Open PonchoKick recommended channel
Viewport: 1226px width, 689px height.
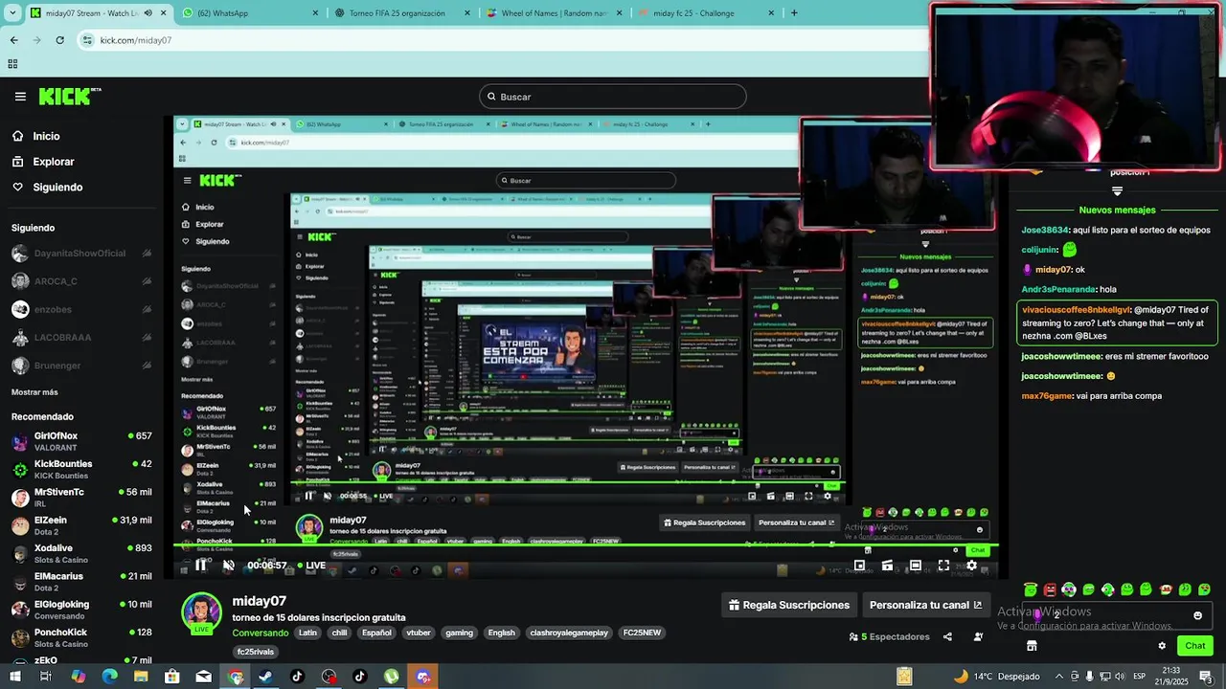81,637
